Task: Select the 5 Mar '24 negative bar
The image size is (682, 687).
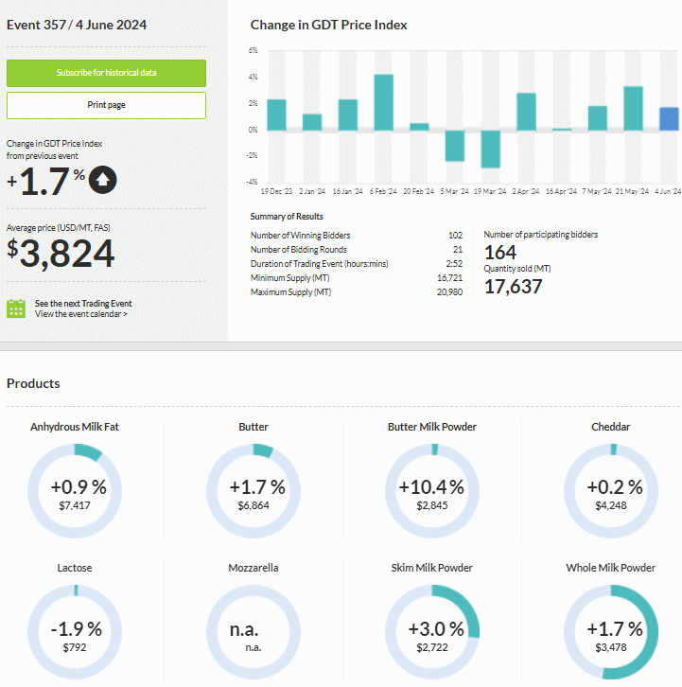Action: 455,146
